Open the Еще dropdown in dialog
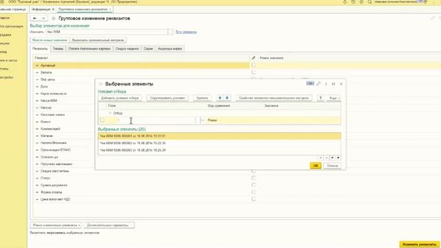 click(x=334, y=98)
